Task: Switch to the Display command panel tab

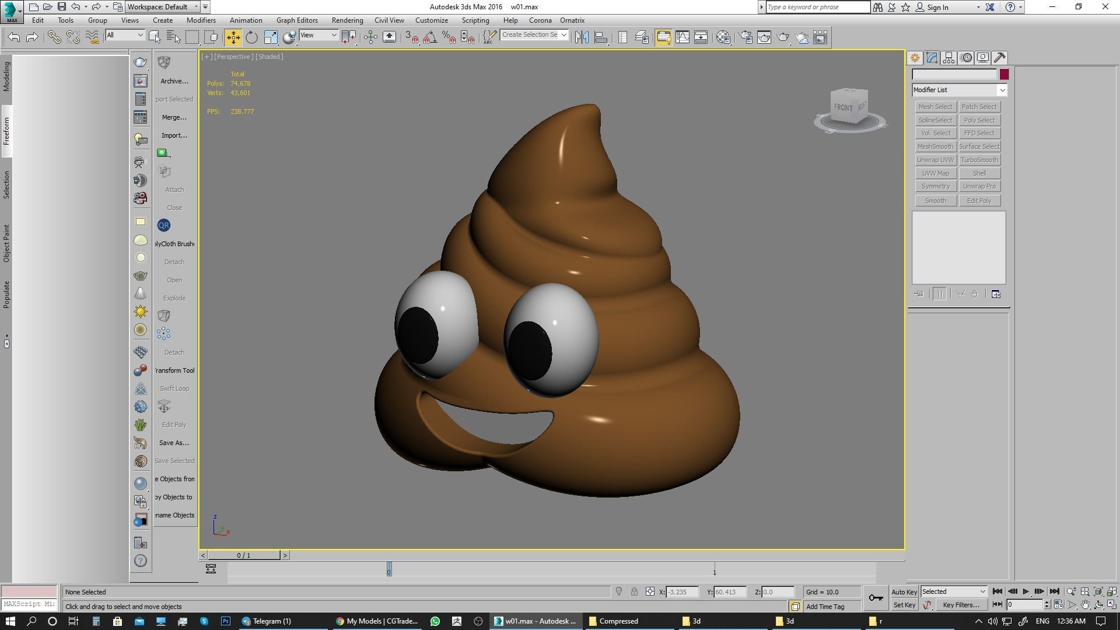Action: tap(983, 58)
